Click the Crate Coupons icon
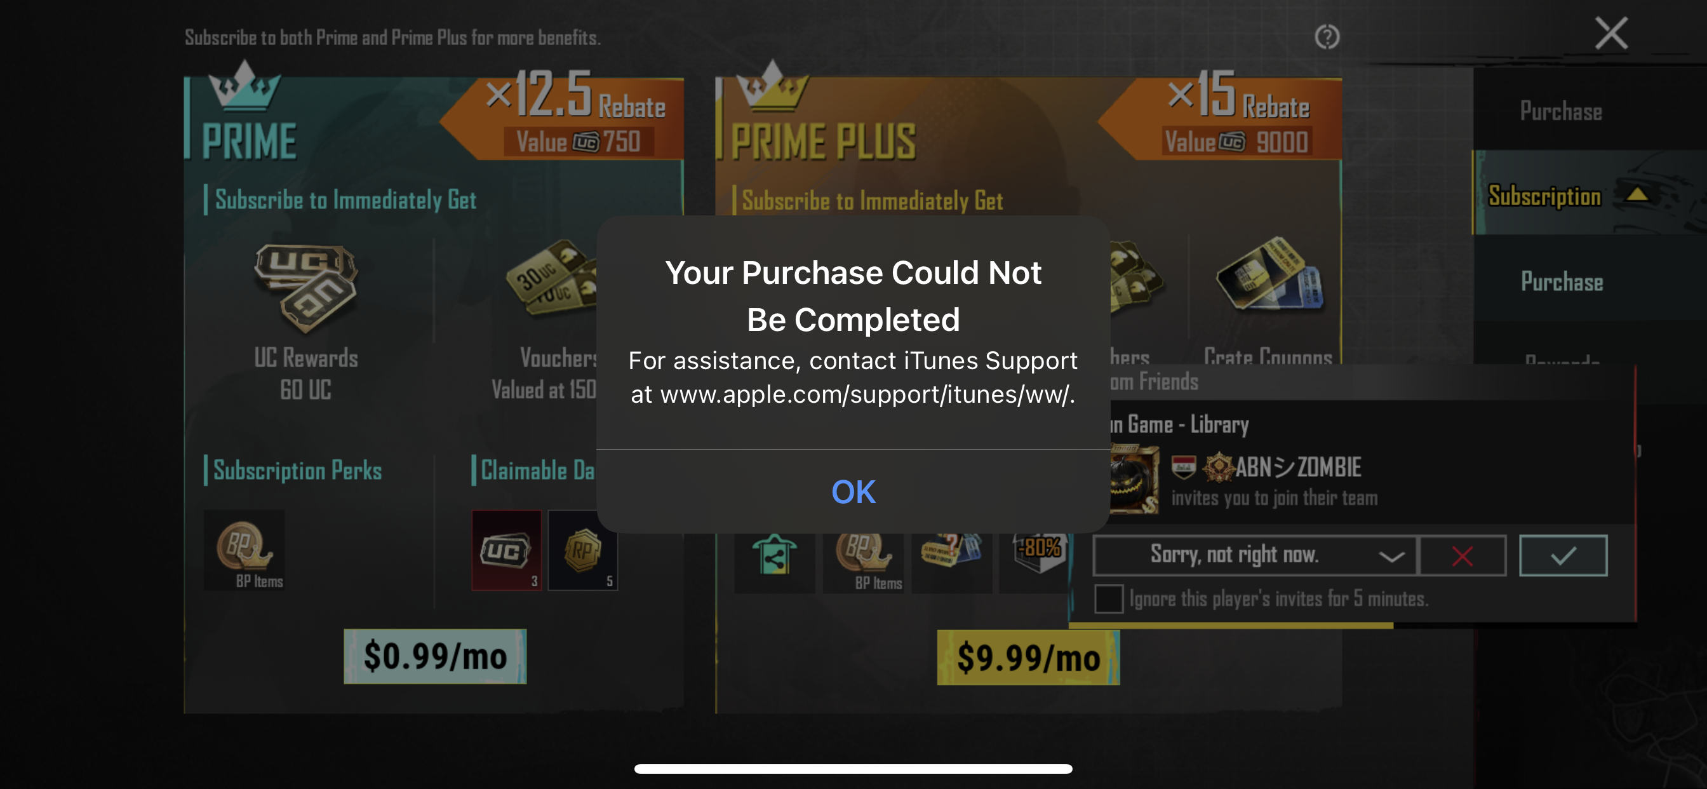Image resolution: width=1707 pixels, height=789 pixels. click(1268, 275)
